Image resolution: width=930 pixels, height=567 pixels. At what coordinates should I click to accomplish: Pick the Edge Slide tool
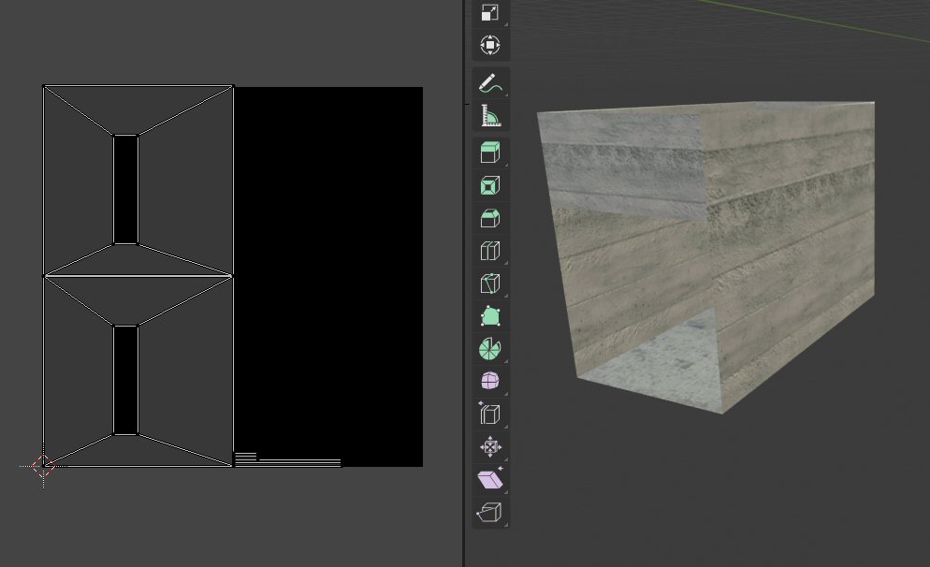[490, 414]
